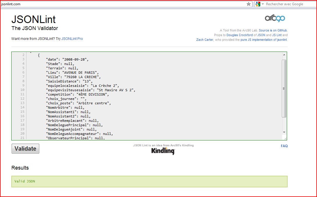Expand the search engine dropdown arrow
This screenshot has width=317, height=197.
tap(263, 4)
